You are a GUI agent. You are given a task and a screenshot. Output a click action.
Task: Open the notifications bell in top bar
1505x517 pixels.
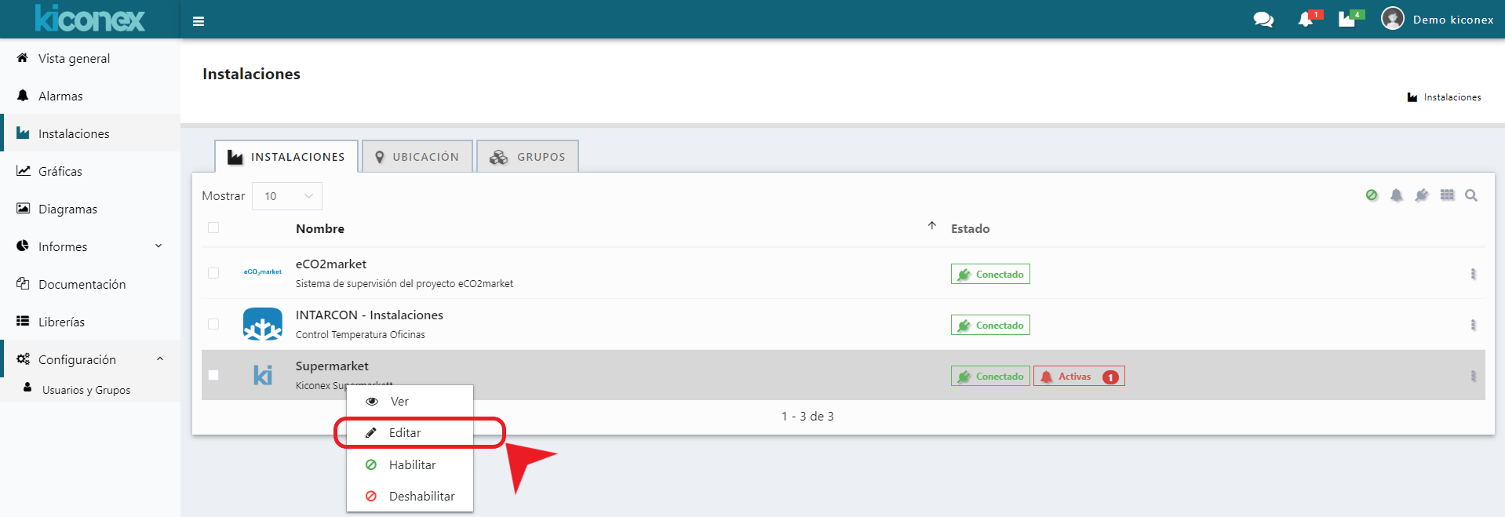(x=1306, y=20)
